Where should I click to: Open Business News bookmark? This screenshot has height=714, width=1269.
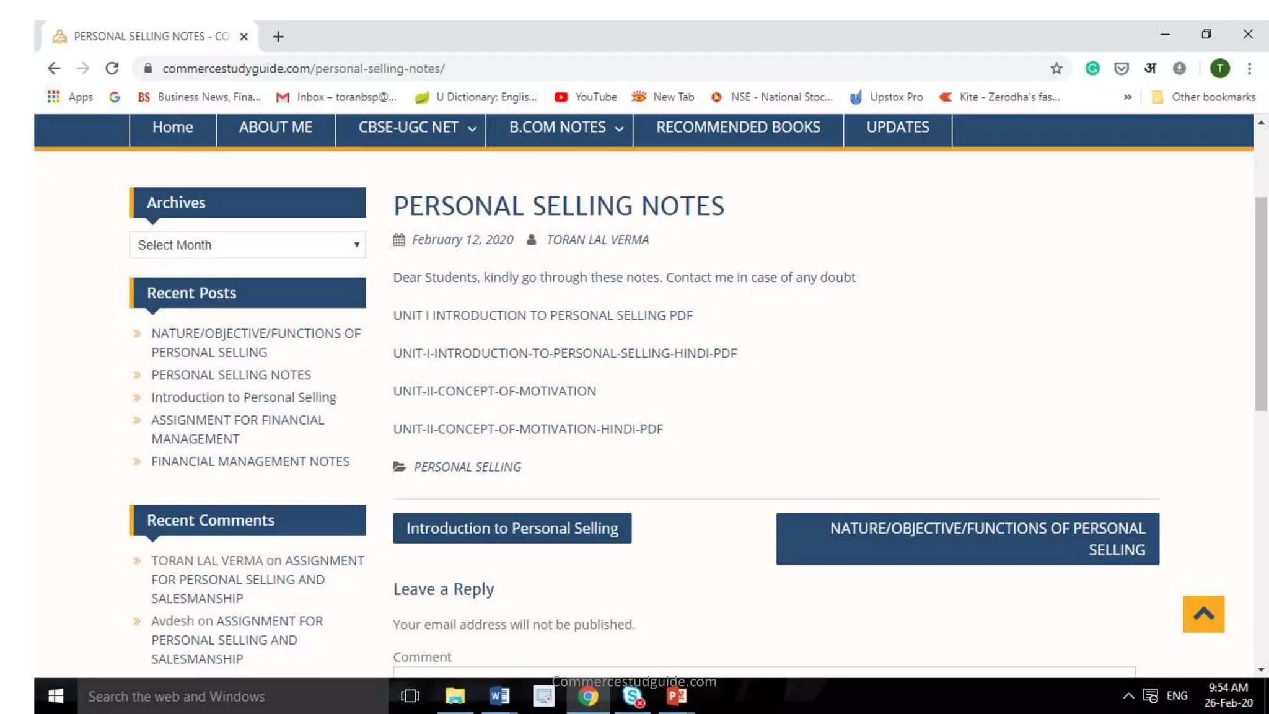coord(199,97)
